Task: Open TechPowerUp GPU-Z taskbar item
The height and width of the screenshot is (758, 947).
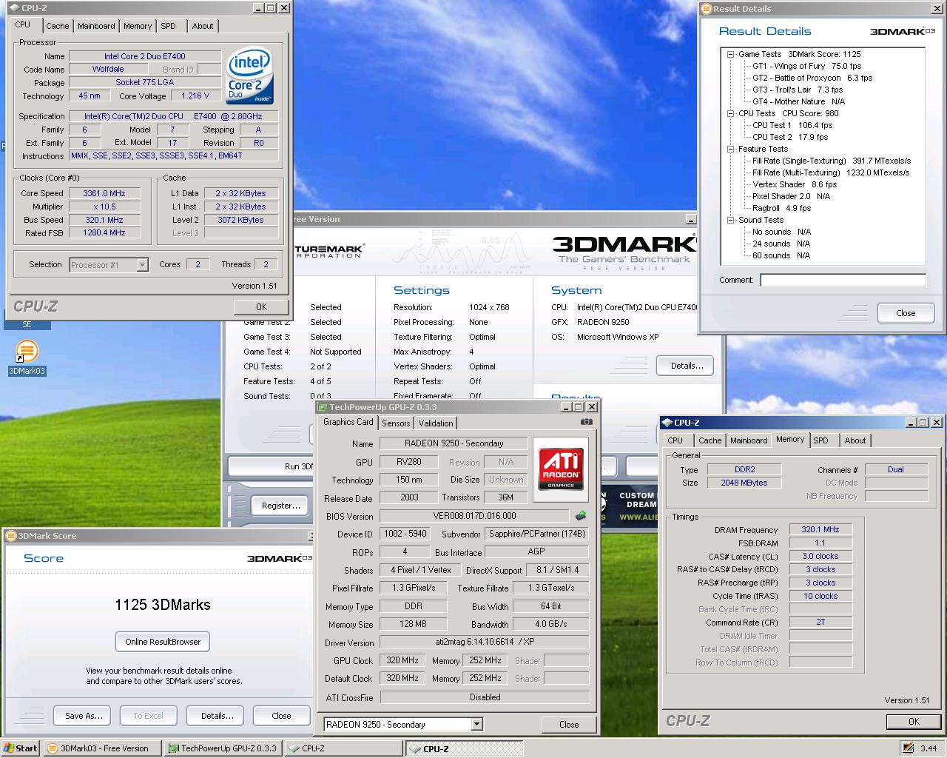Action: coord(223,748)
